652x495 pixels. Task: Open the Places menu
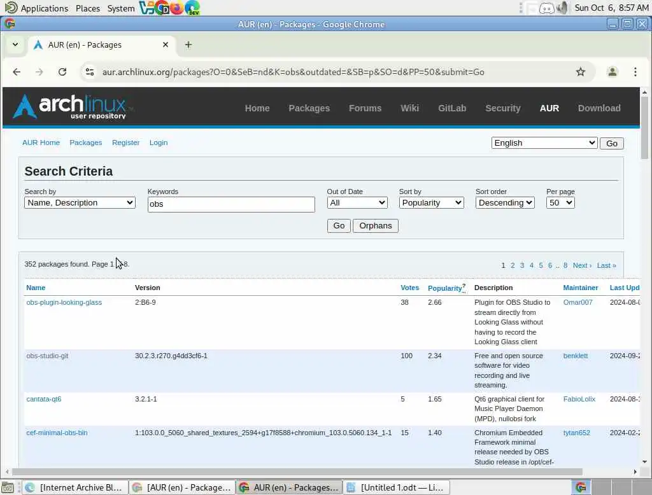(88, 8)
